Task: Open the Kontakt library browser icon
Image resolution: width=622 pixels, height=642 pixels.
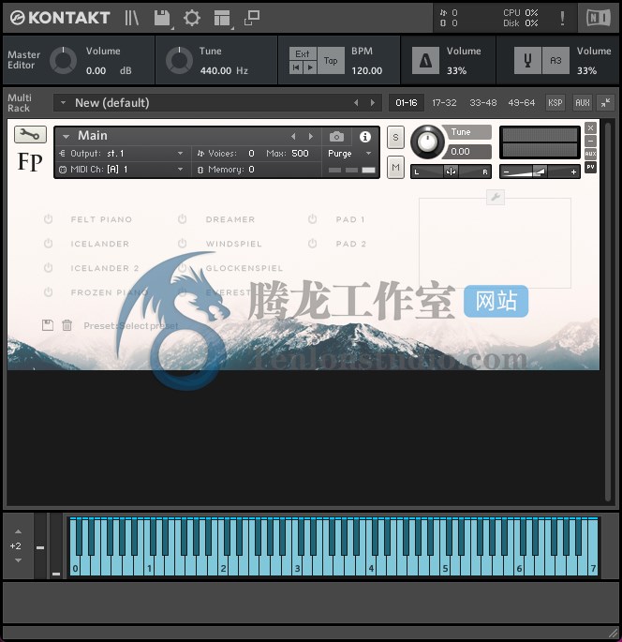Action: [x=132, y=18]
